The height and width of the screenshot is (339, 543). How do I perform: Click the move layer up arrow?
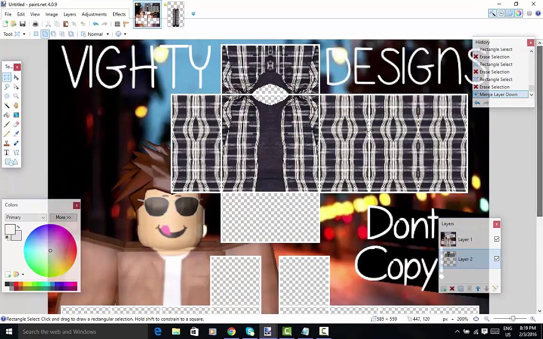pos(478,289)
